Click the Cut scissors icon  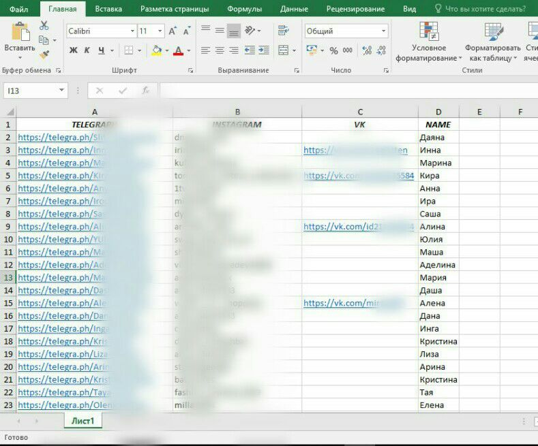(44, 26)
